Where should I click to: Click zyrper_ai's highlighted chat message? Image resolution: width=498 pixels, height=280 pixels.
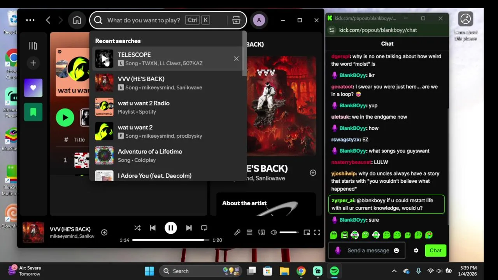[386, 204]
